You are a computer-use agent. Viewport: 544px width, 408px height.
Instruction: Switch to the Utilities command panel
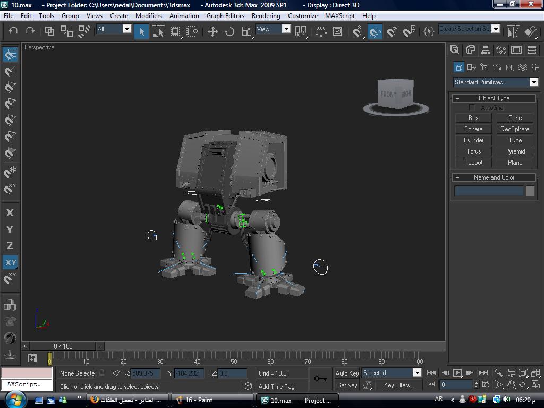click(x=532, y=50)
